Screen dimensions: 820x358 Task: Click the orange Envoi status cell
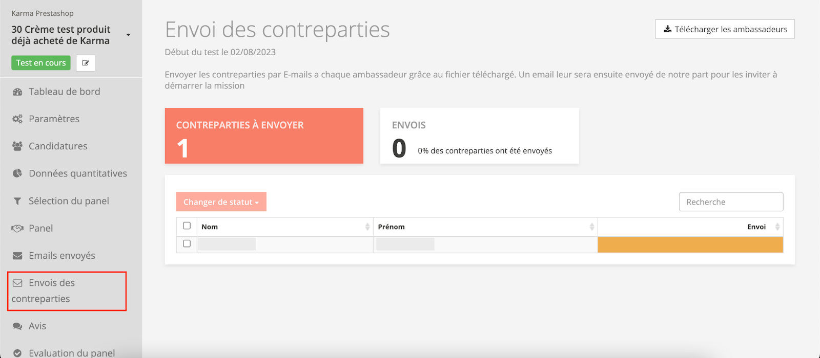[x=690, y=244]
